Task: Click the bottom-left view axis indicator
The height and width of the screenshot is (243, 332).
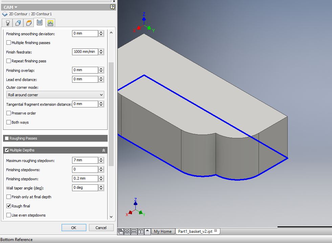Action: pyautogui.click(x=135, y=207)
